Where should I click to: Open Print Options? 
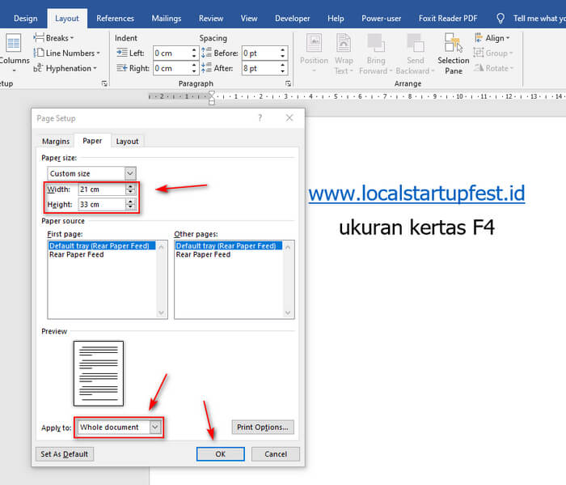click(x=263, y=428)
